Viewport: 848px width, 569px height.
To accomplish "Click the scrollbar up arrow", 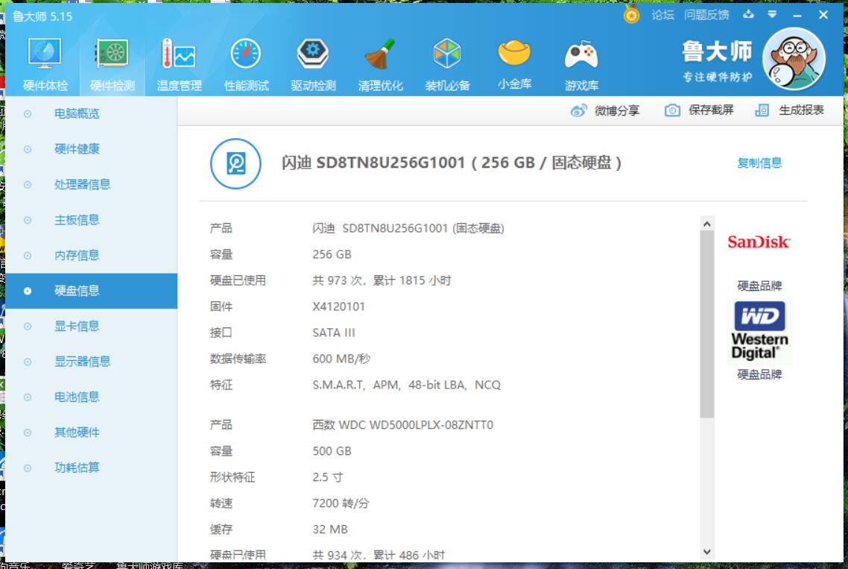I will tap(707, 224).
